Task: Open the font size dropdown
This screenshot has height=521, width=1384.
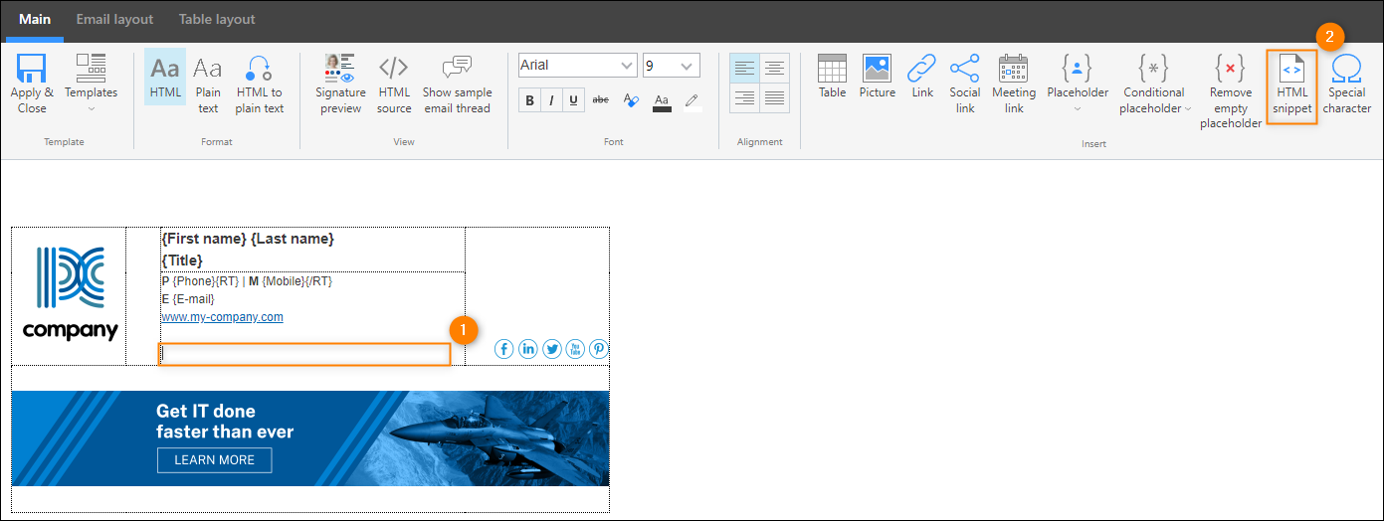Action: tap(671, 66)
